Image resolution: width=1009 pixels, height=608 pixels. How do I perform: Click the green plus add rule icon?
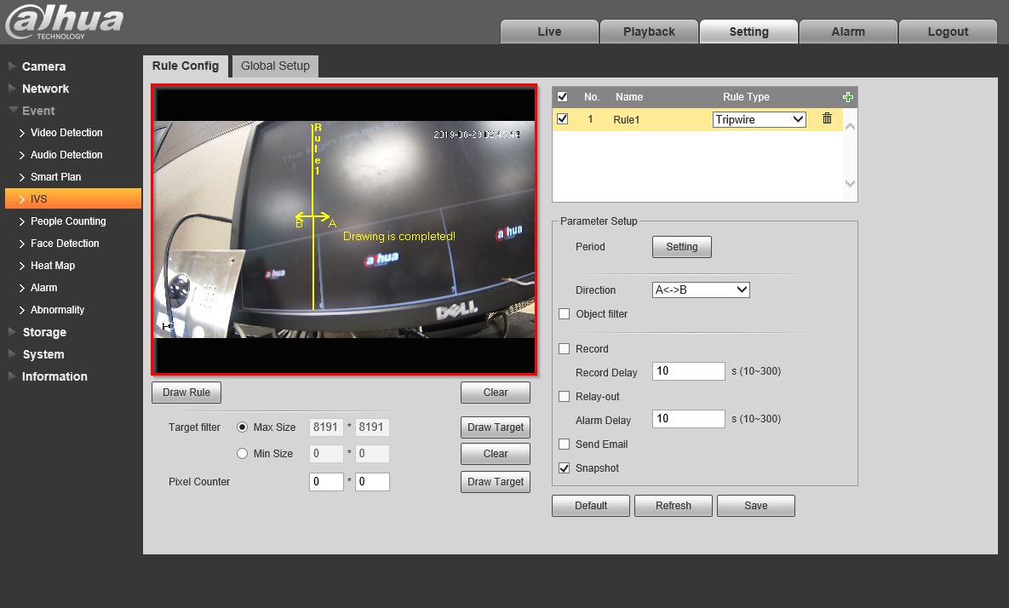pyautogui.click(x=847, y=97)
